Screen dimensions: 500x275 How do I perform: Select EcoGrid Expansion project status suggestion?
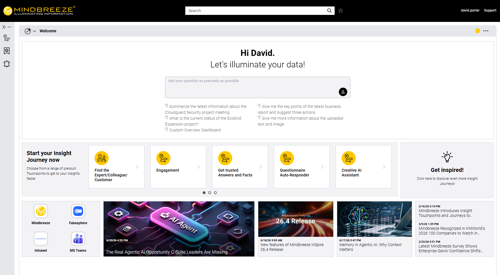pos(203,121)
